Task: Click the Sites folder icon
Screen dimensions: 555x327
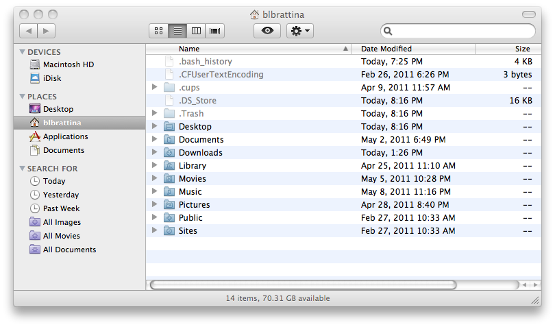Action: coord(169,230)
